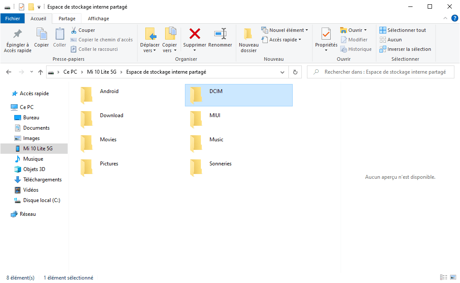Open the Affichage ribbon tab
Viewport: 460px width, 283px height.
(x=98, y=19)
